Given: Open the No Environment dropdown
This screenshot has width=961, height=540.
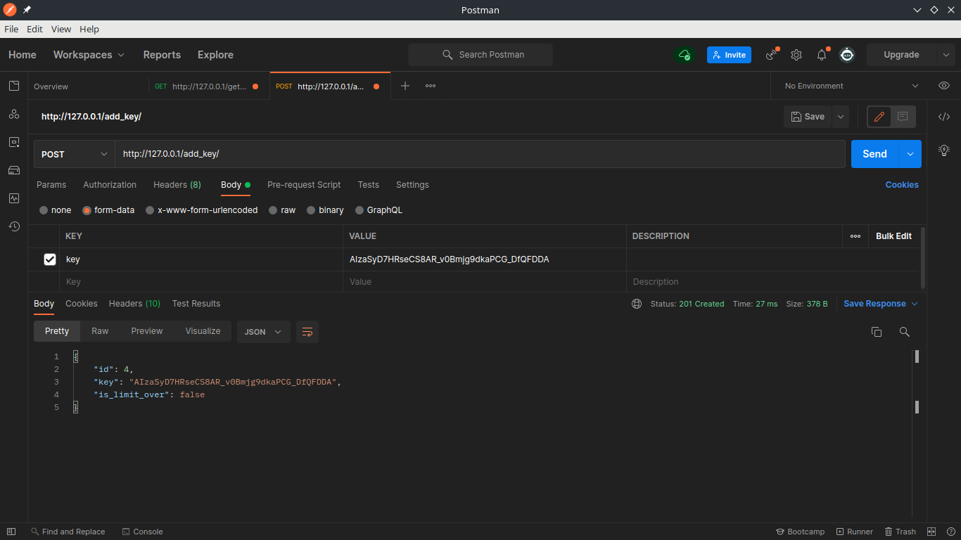Looking at the screenshot, I should point(851,86).
